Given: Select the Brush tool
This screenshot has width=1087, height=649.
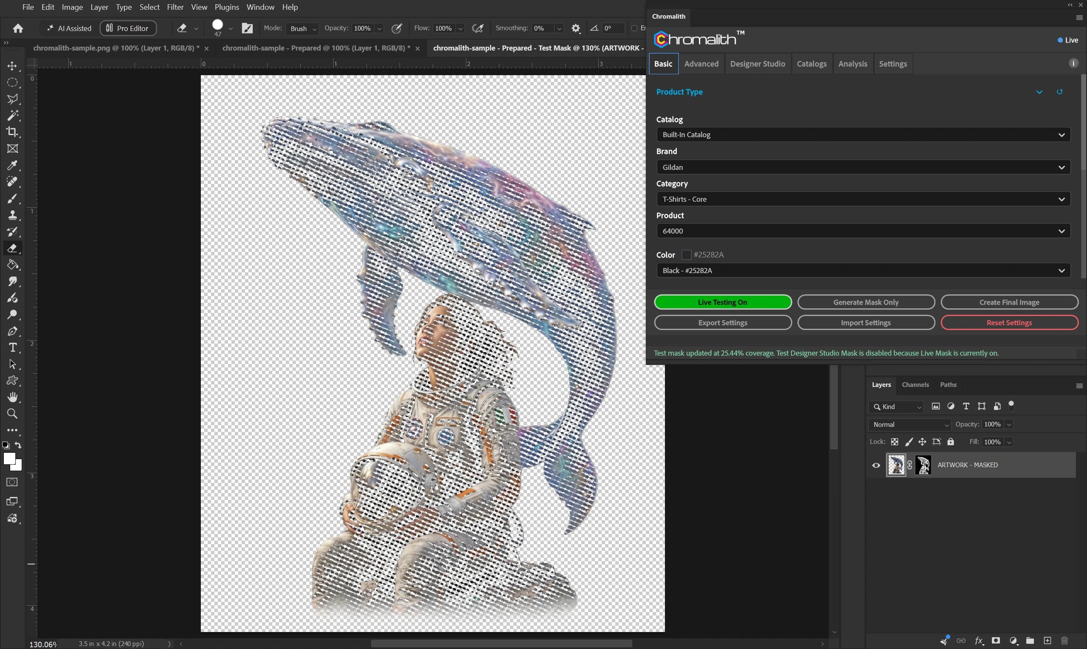Looking at the screenshot, I should 12,198.
